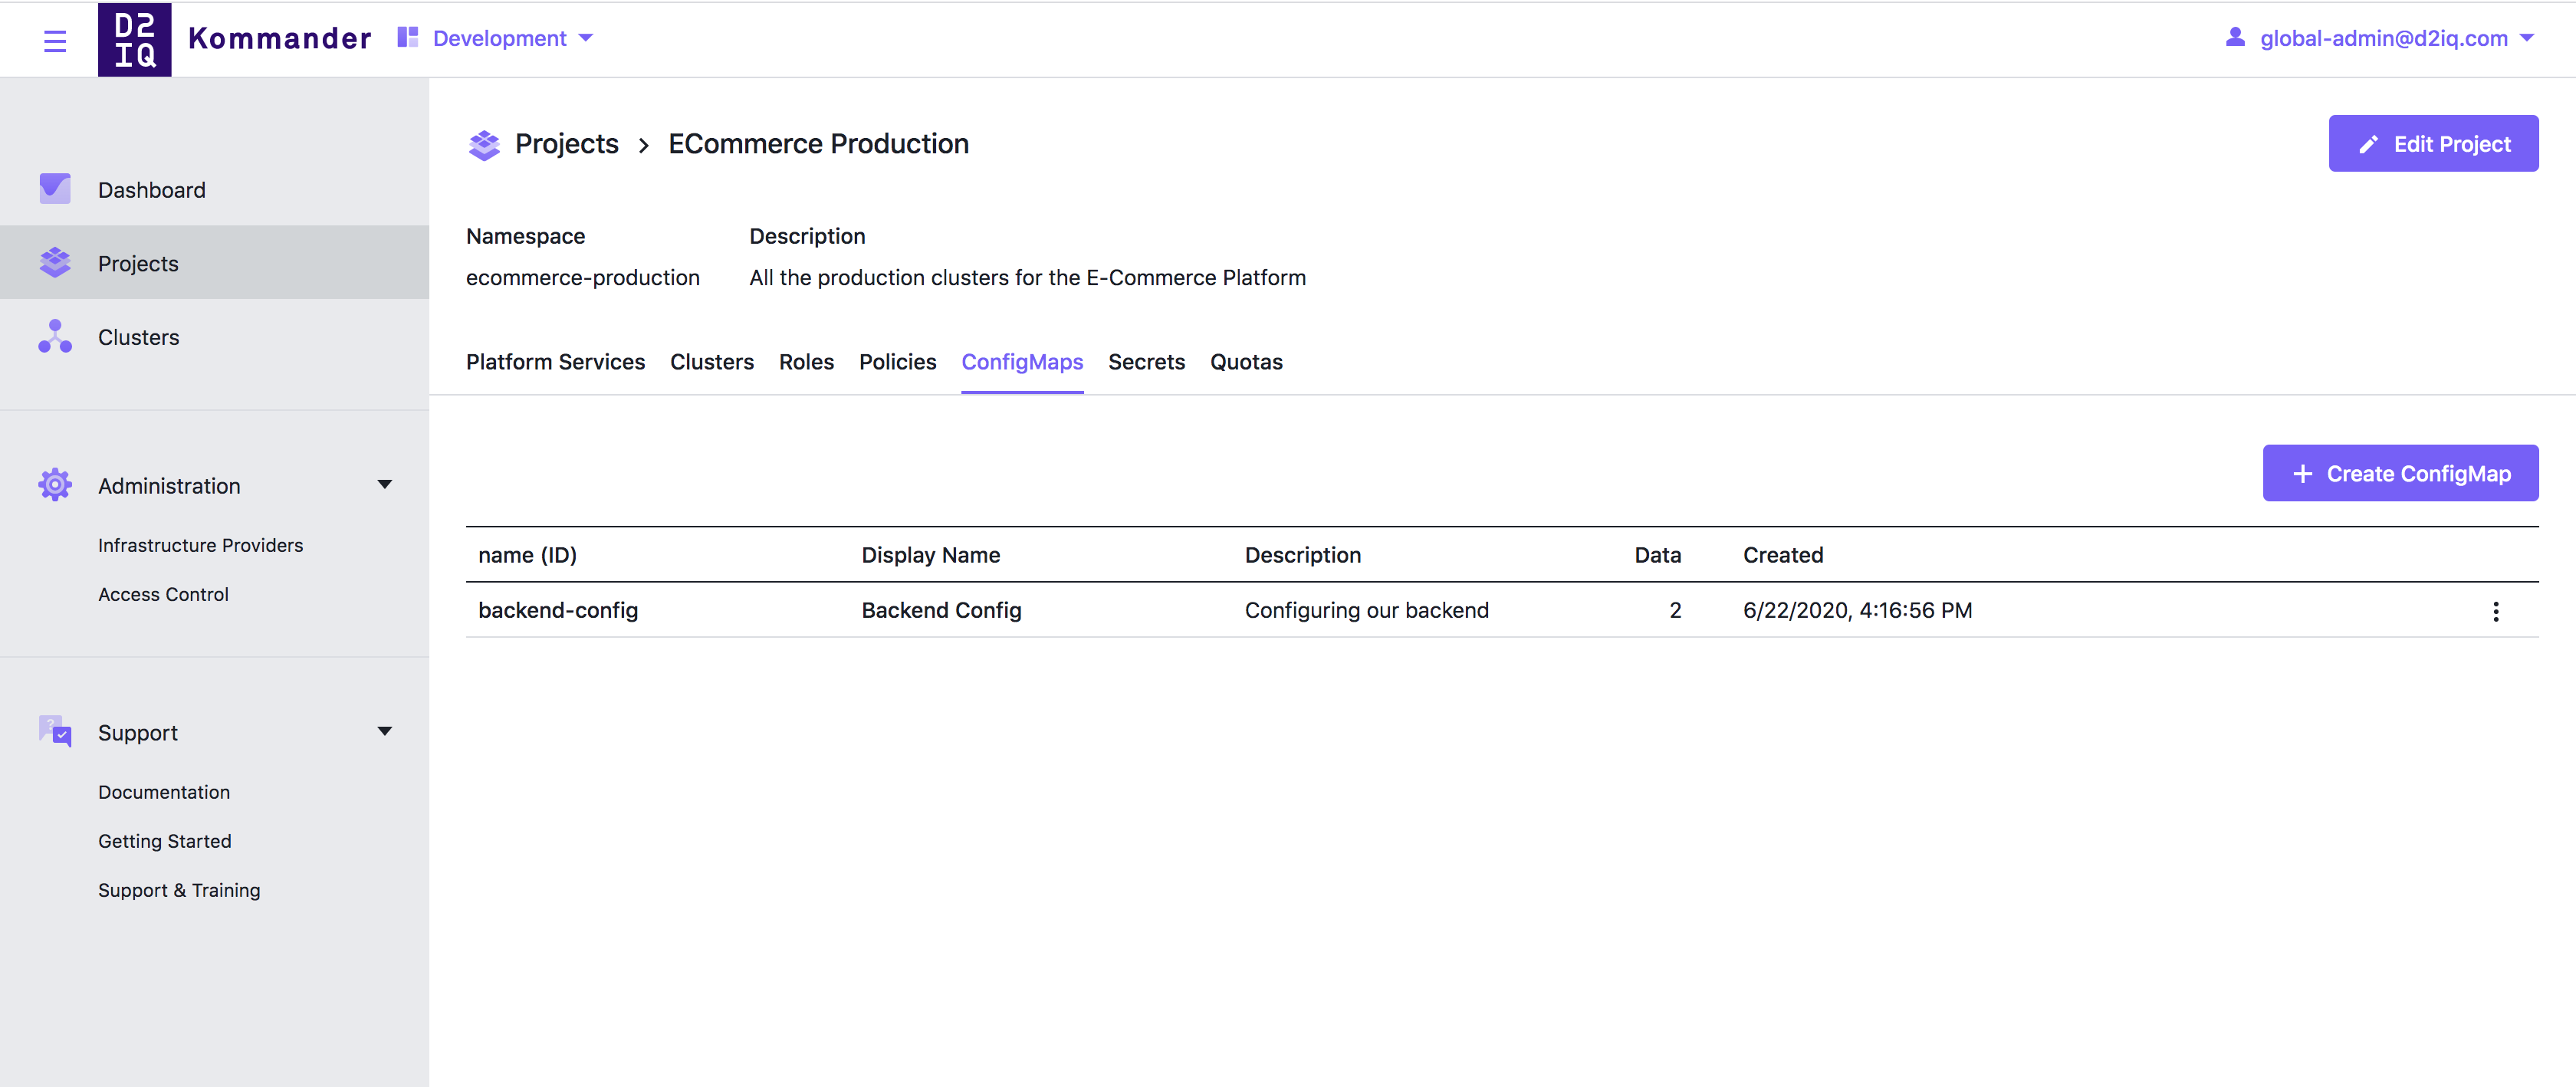Viewport: 2576px width, 1087px height.
Task: Click the Clusters sidebar icon
Action: click(x=56, y=337)
